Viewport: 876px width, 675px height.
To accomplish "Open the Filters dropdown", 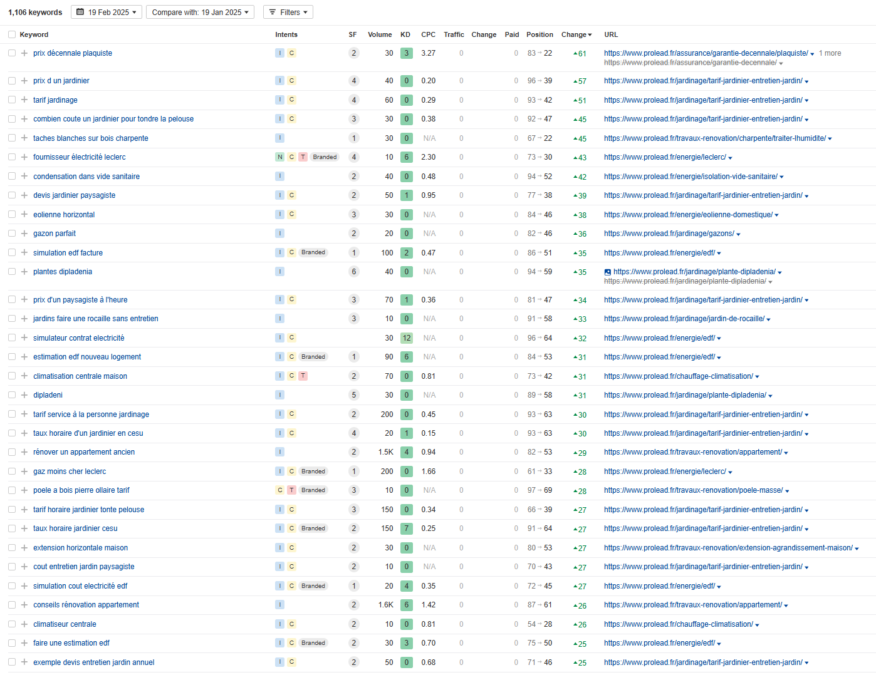I will coord(288,12).
